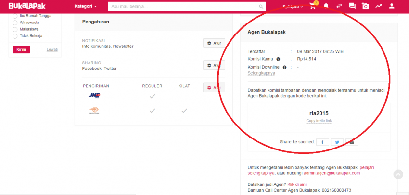The image size is (409, 195).
Task: Click the Pos Indonesia Reguler checkmark
Action: (x=153, y=111)
